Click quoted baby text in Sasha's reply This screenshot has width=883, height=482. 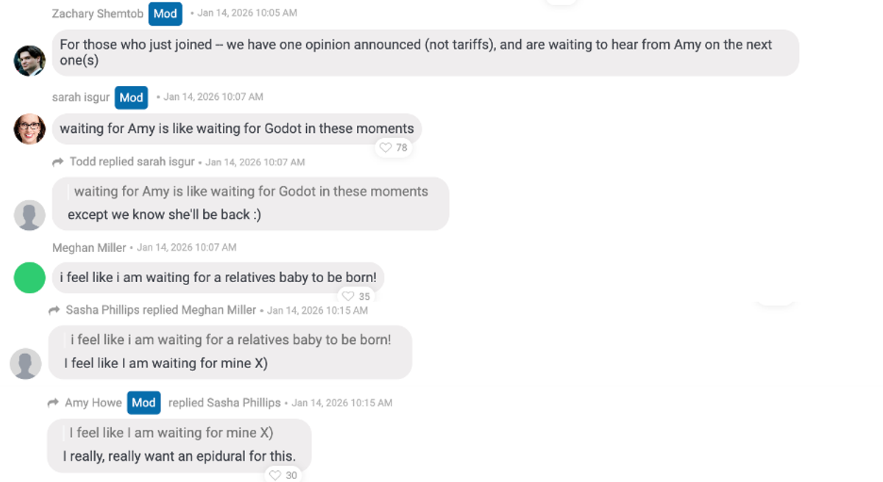(x=231, y=339)
